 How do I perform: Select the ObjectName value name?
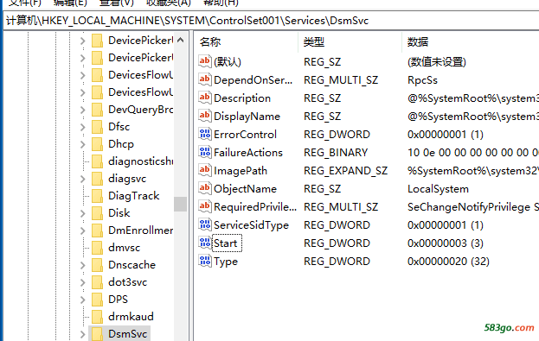coord(245,189)
